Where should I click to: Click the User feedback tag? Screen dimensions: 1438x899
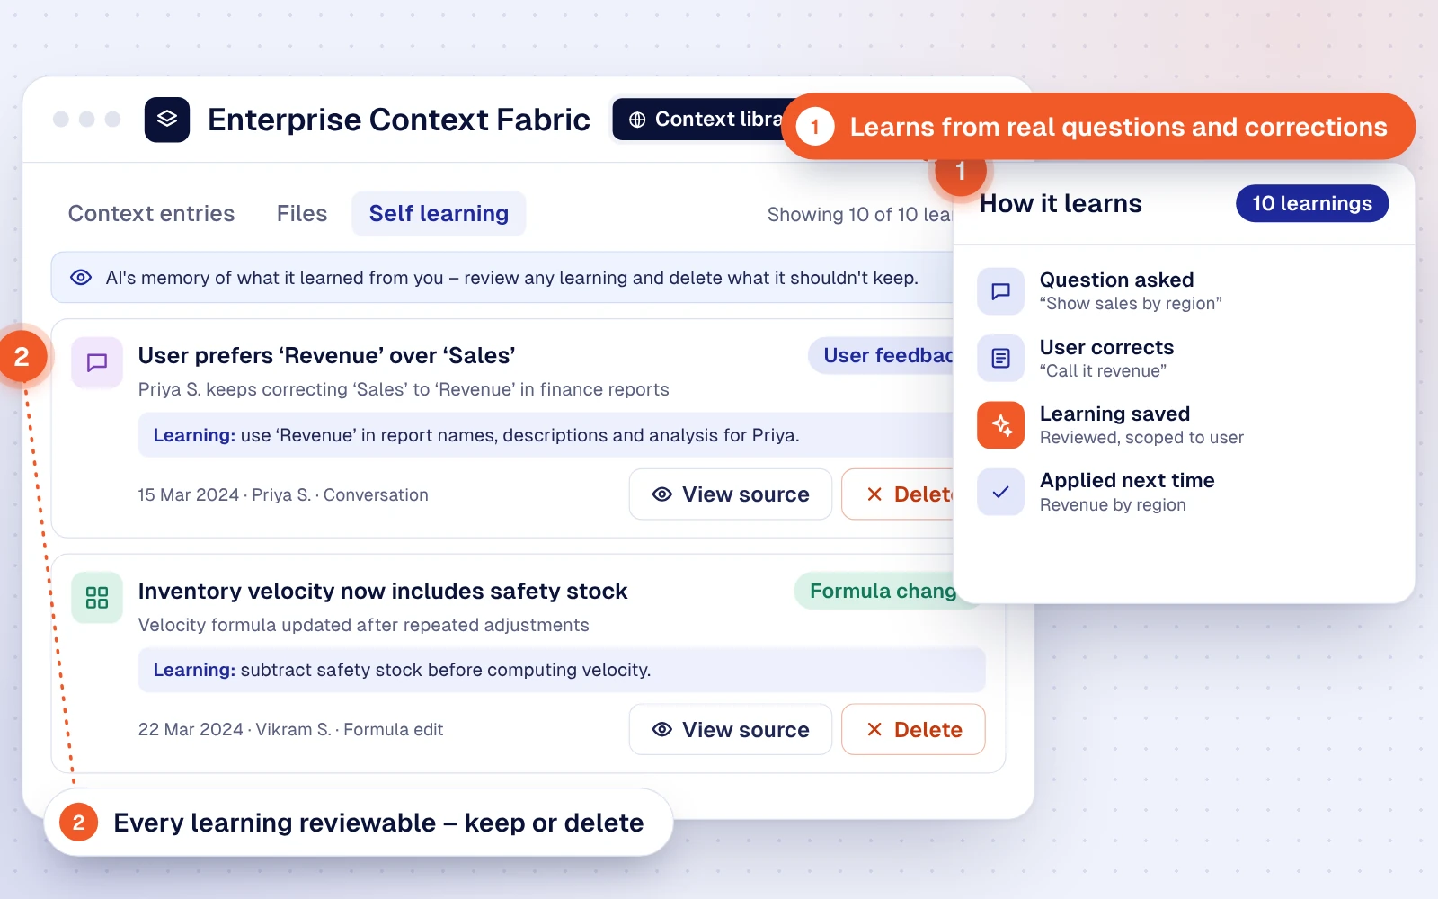(x=882, y=356)
